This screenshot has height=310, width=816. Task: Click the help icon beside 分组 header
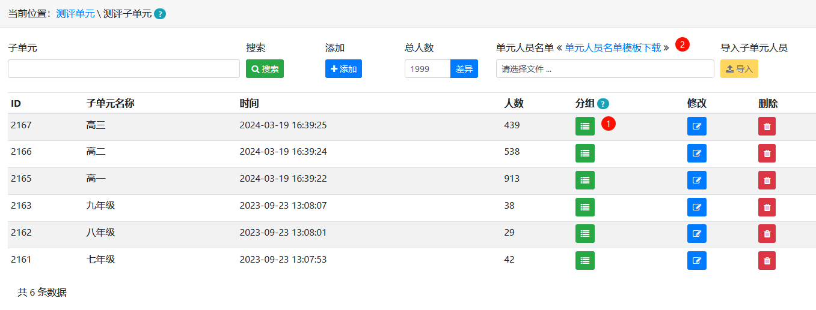click(603, 104)
